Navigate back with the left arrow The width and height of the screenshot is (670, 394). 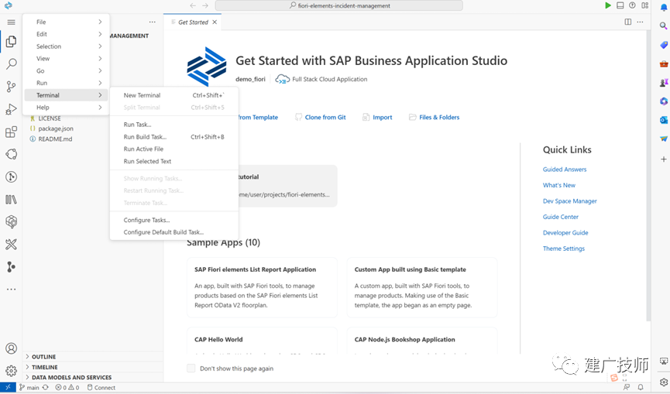(x=193, y=5)
